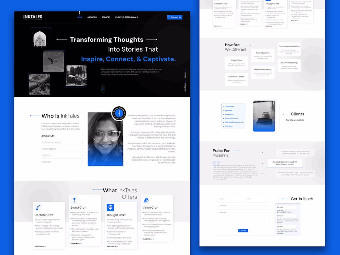Click the Contact Us button
This screenshot has width=340, height=255.
[x=175, y=17]
